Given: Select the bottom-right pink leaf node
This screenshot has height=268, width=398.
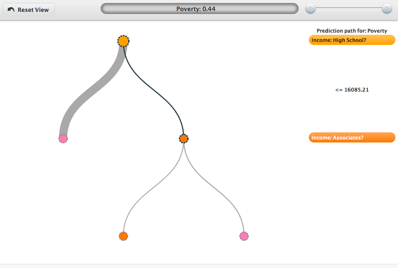Looking at the screenshot, I should 244,236.
